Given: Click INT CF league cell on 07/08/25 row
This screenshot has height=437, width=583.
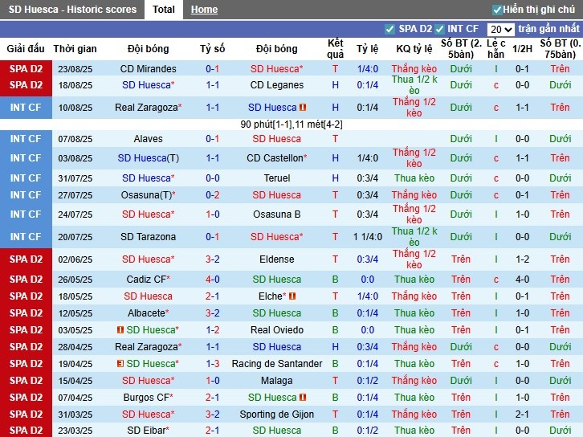Looking at the screenshot, I should 26,139.
